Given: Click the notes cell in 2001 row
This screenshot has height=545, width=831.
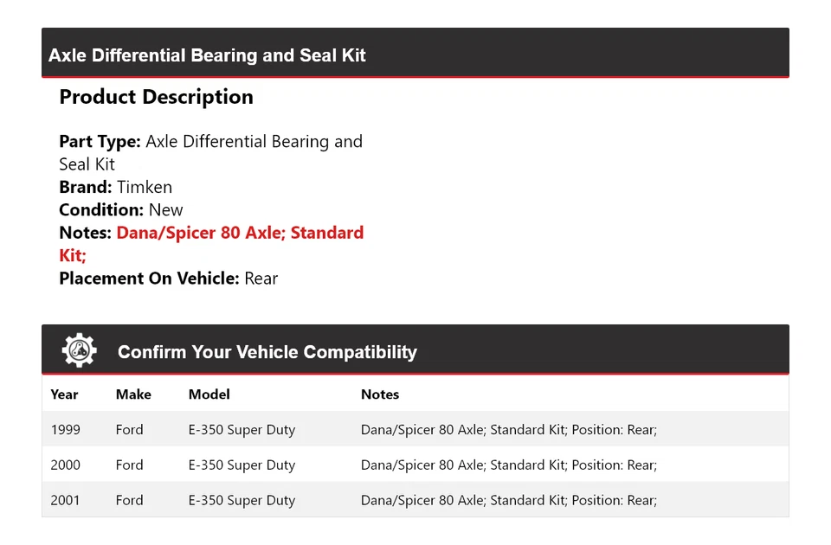Looking at the screenshot, I should point(508,500).
